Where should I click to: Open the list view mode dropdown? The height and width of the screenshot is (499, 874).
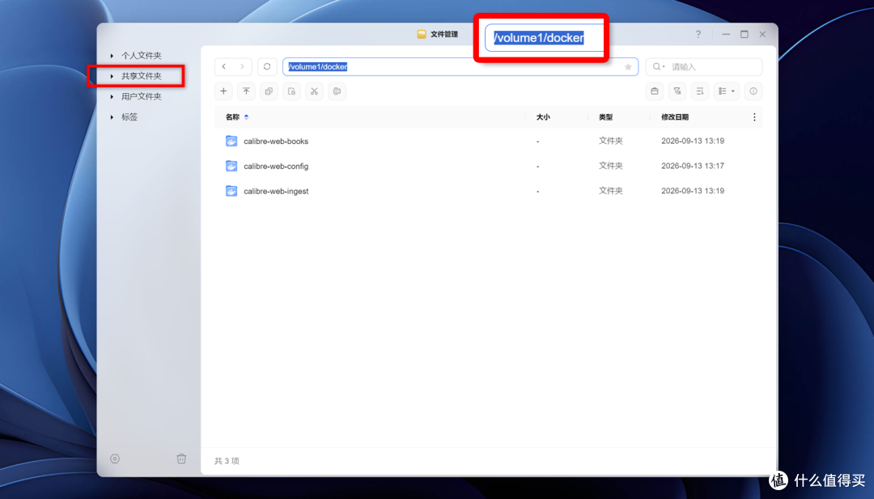(726, 91)
